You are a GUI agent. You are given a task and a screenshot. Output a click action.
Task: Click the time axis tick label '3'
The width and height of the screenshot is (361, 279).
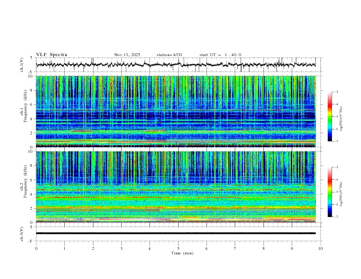pyautogui.click(x=121, y=248)
